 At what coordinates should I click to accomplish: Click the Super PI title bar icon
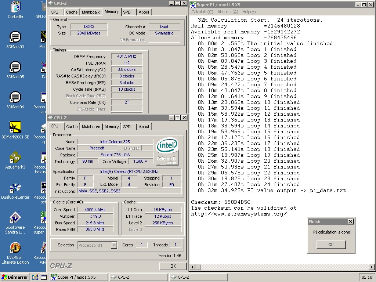tap(193, 4)
